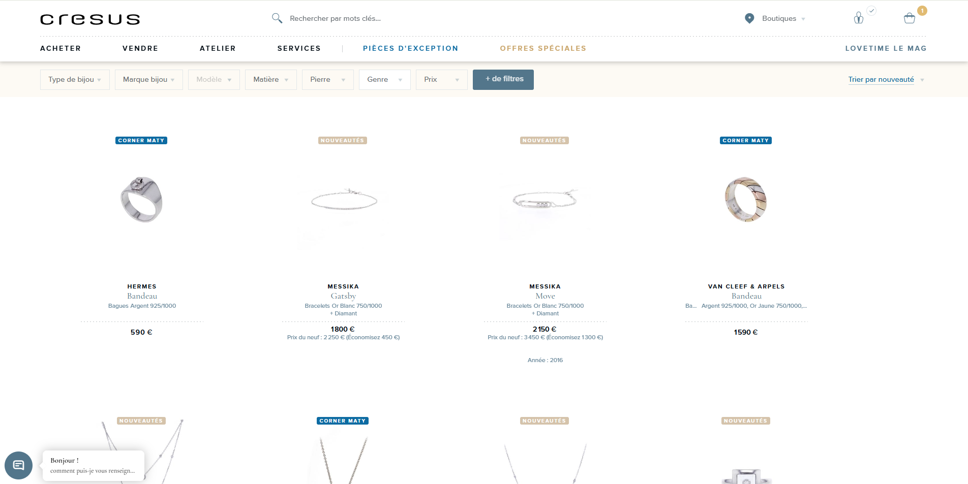
Task: Go to OFFRES SPÉCIALES
Action: [x=543, y=48]
